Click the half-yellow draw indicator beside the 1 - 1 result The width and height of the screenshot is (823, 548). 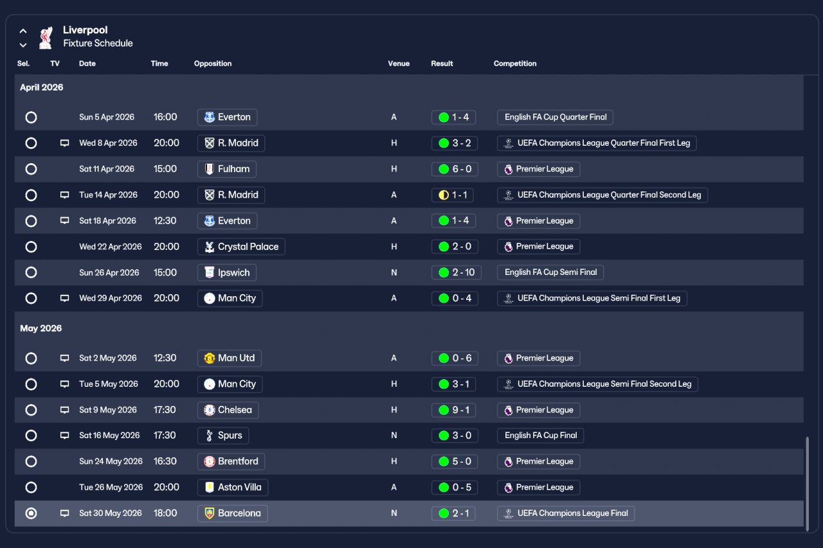[x=443, y=195]
